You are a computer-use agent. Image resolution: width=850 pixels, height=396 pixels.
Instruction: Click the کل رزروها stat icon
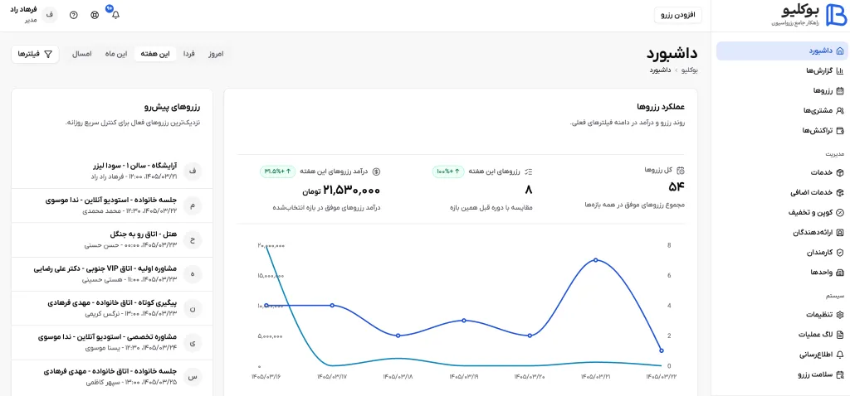pos(681,171)
